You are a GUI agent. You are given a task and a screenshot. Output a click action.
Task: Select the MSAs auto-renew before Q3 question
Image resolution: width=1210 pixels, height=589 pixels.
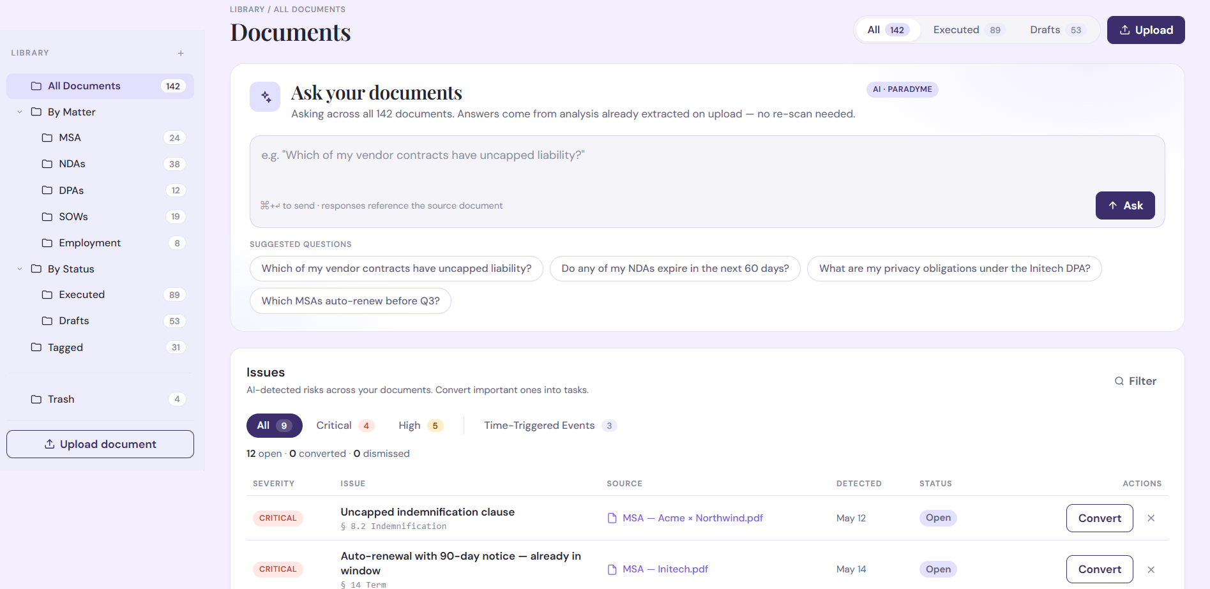coord(351,301)
